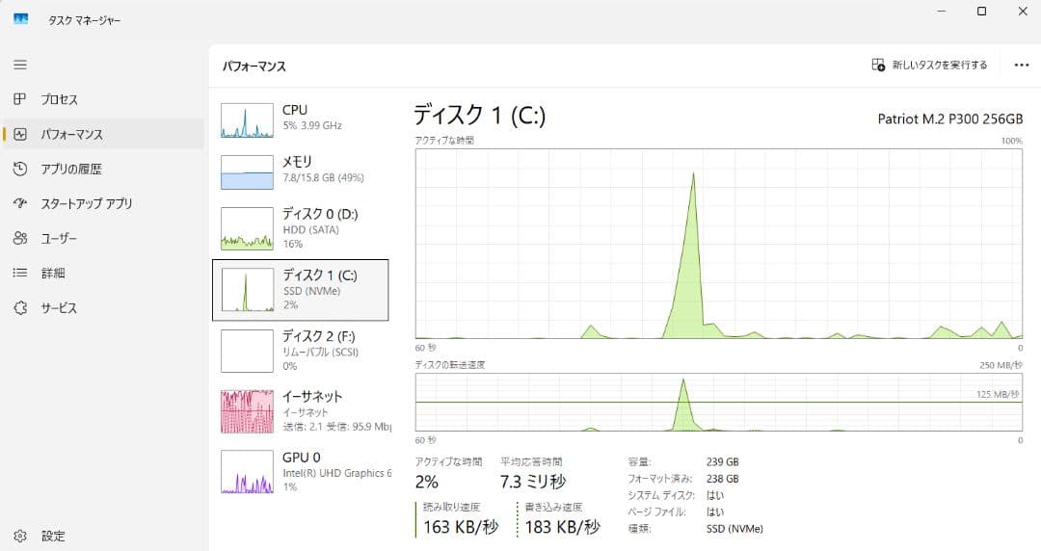Click the 238 GB formatted value
The width and height of the screenshot is (1041, 551).
click(722, 479)
